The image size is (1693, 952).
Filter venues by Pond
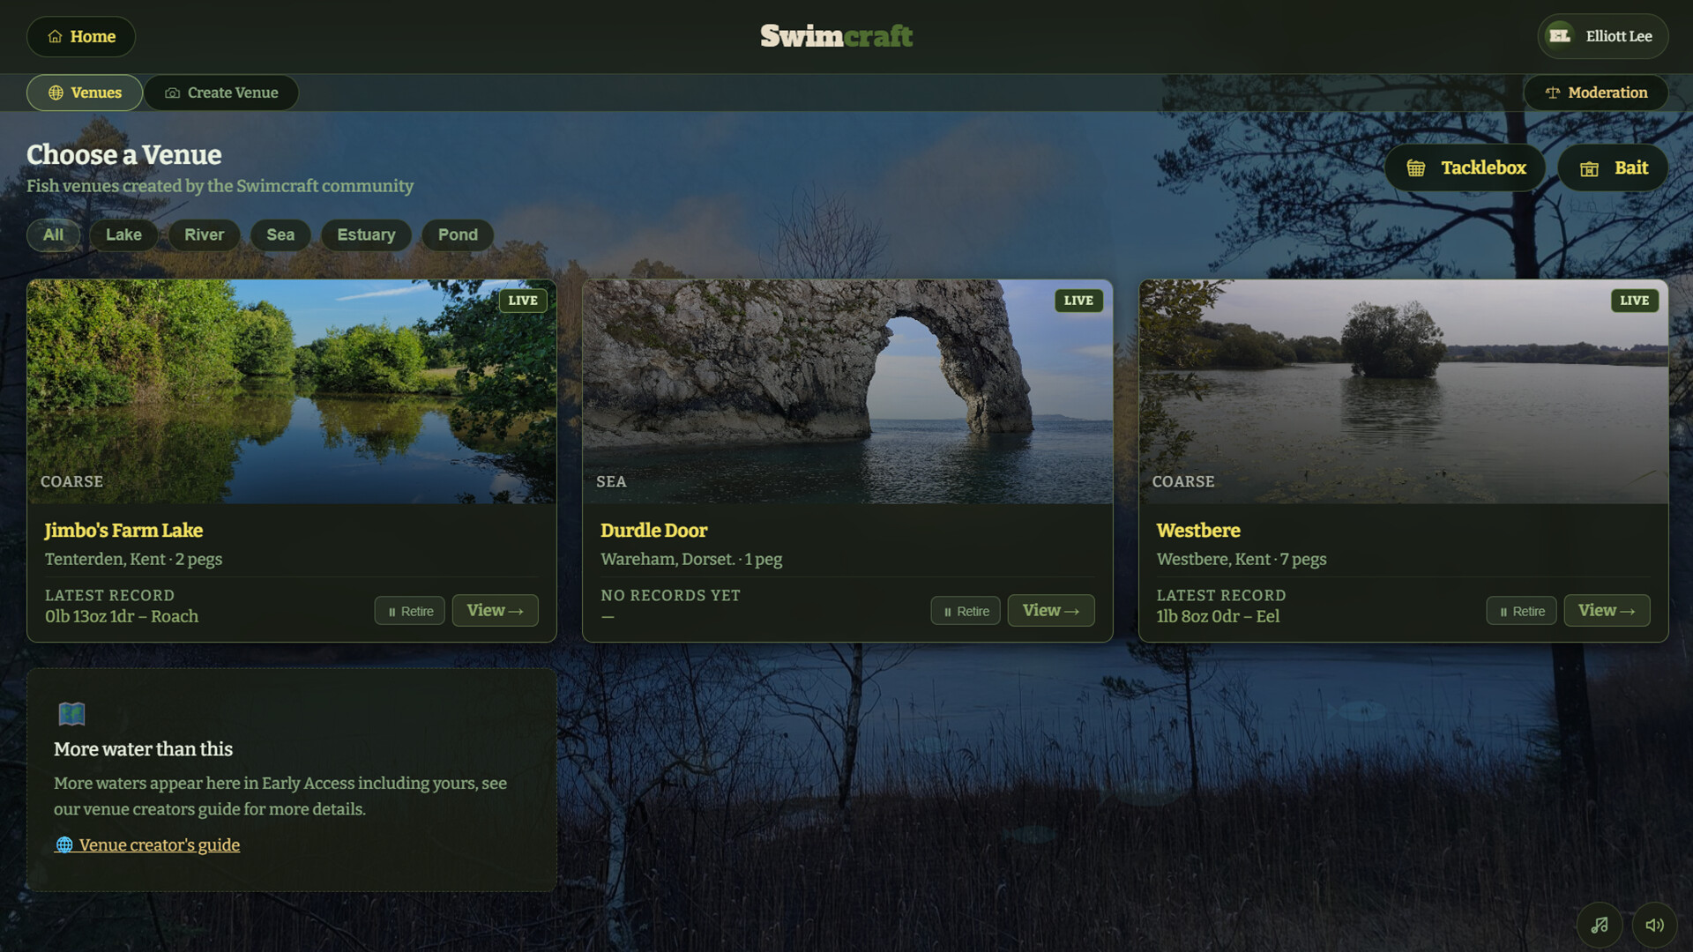tap(458, 234)
